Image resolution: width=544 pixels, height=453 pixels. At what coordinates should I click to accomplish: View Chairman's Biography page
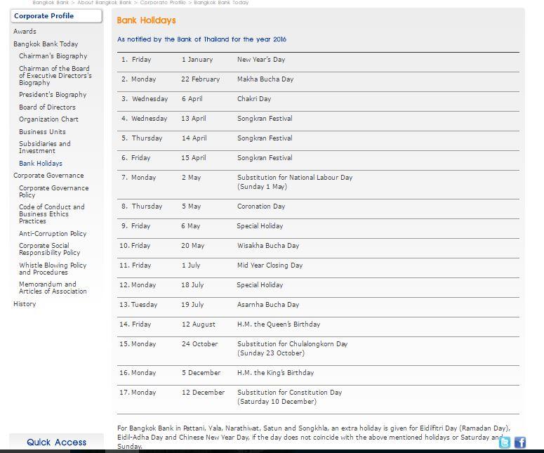[53, 56]
